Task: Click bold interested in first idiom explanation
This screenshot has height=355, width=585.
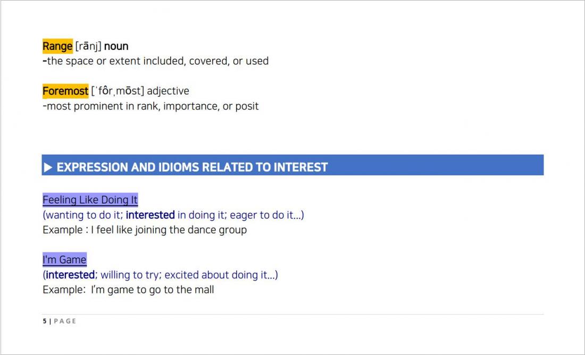Action: click(x=151, y=215)
